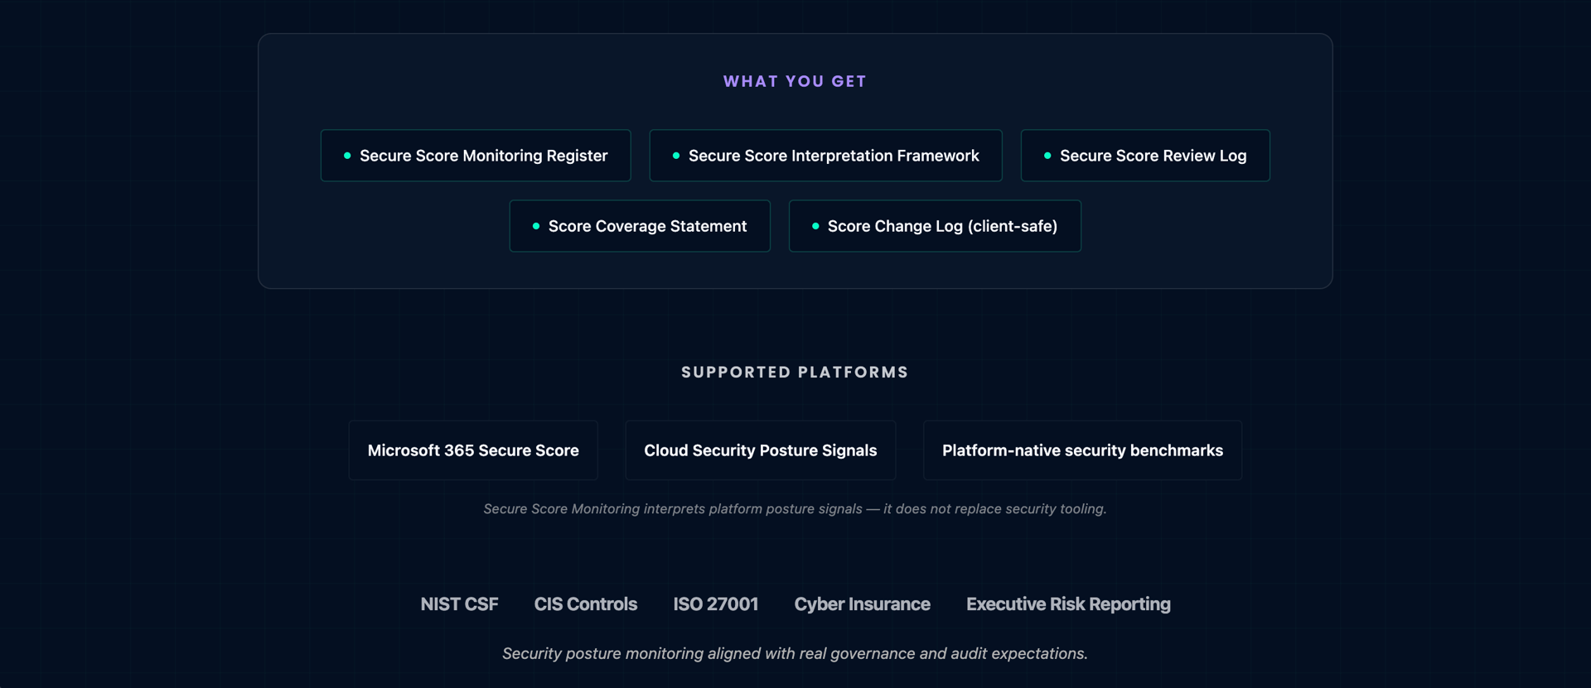Open the Platform-native security benchmarks card
This screenshot has height=688, width=1591.
1082,450
